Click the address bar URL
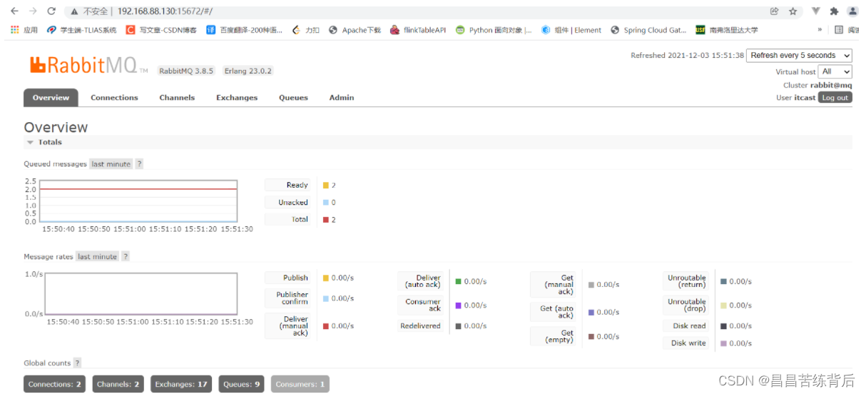The image size is (866, 394). pyautogui.click(x=165, y=11)
